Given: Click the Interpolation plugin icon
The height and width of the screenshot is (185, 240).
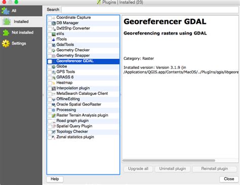Looking at the screenshot, I should point(54,89).
